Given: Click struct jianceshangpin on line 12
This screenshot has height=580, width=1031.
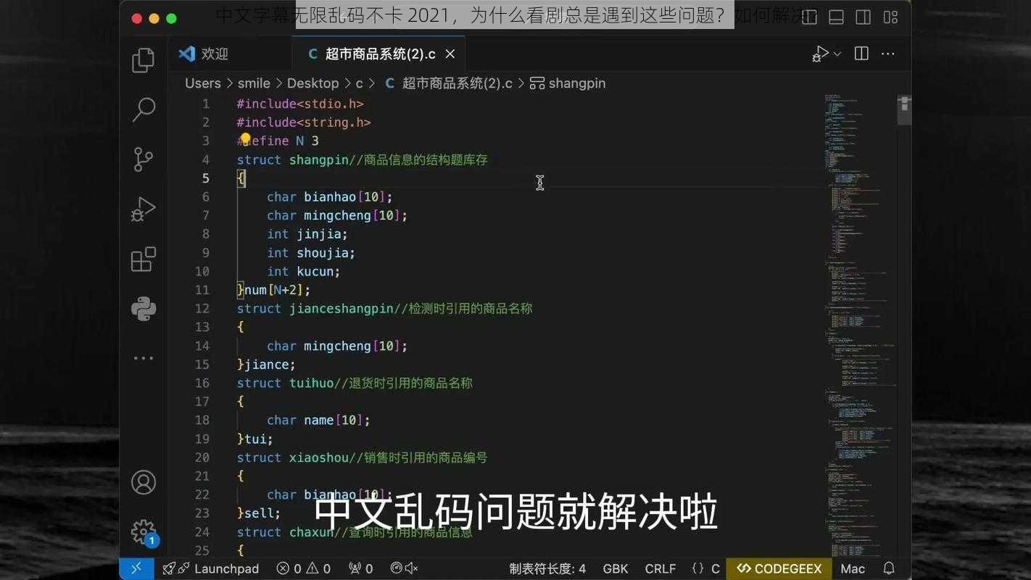Looking at the screenshot, I should pos(315,308).
